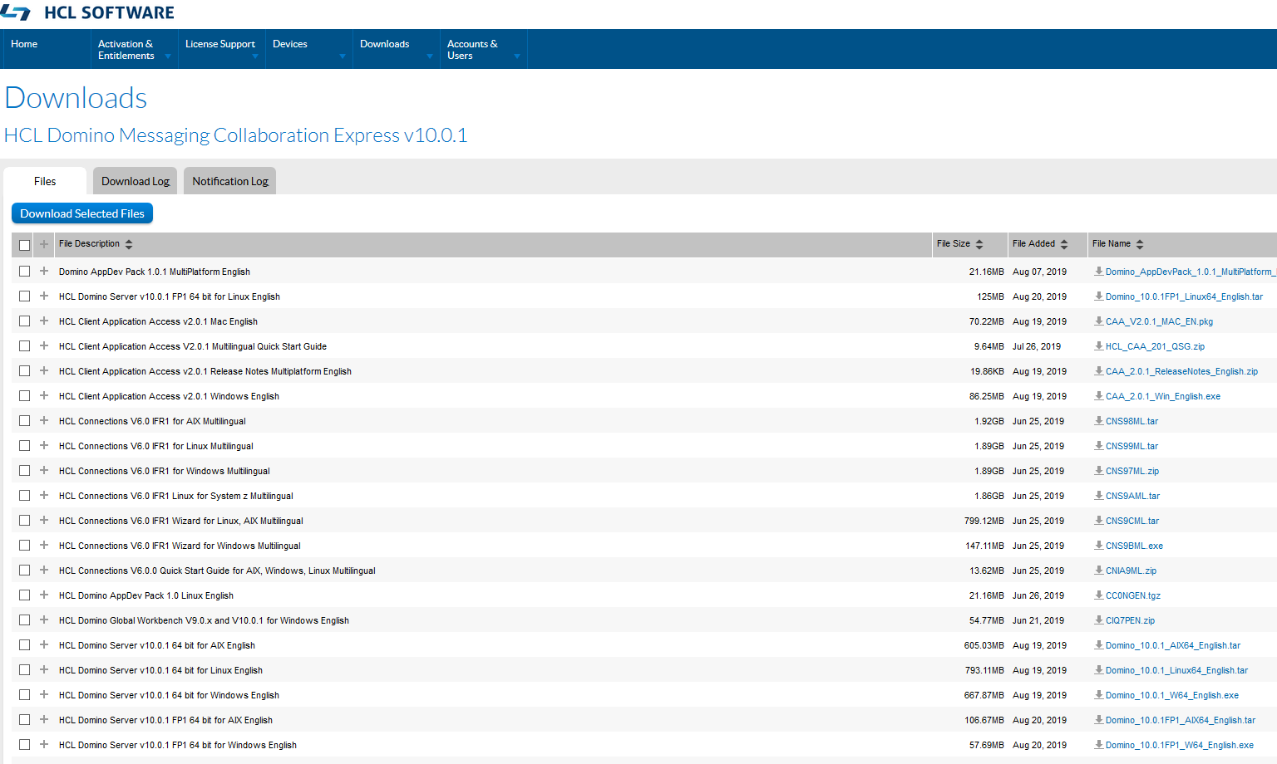Click download icon next to Domino_10.0.1FP1_AIX64_English.tar

pyautogui.click(x=1099, y=720)
